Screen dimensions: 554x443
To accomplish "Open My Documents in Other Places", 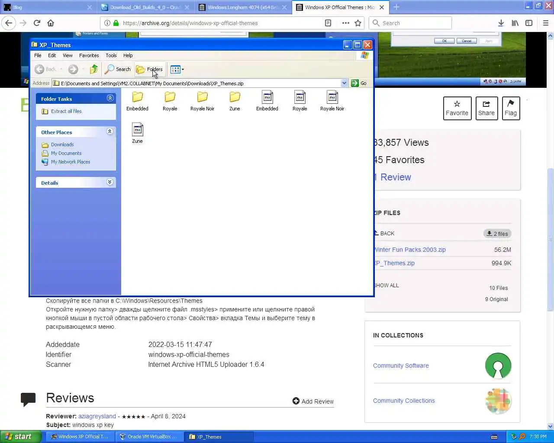I will click(66, 153).
